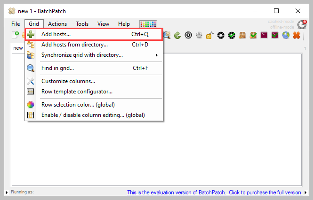This screenshot has height=200, width=313.
Task: Click the blue globe toolbar icon
Action: pos(286,35)
